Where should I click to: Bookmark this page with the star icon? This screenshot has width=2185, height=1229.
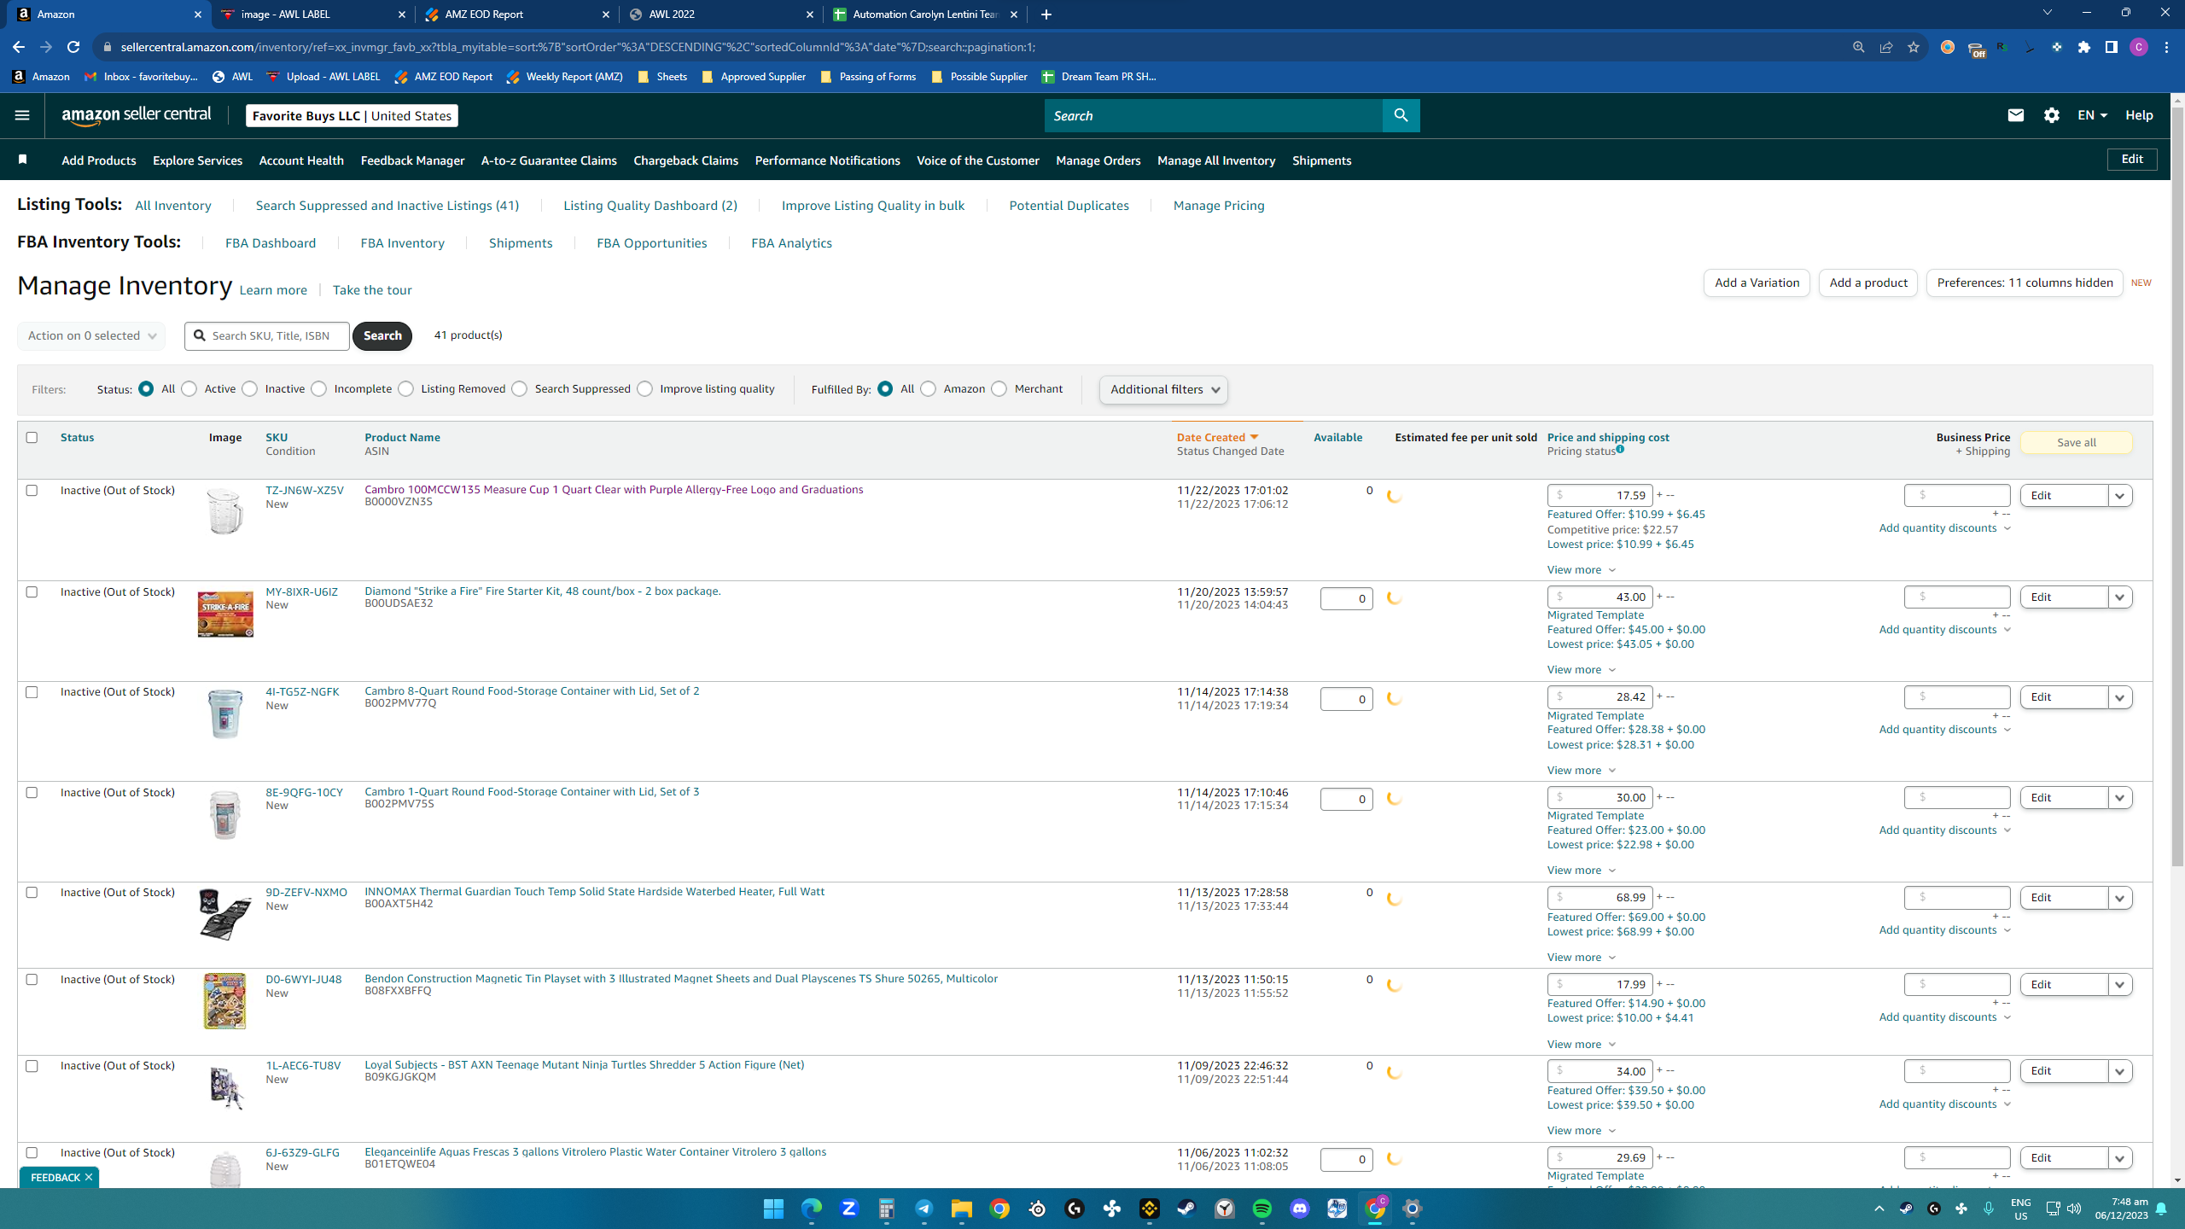click(x=1914, y=47)
